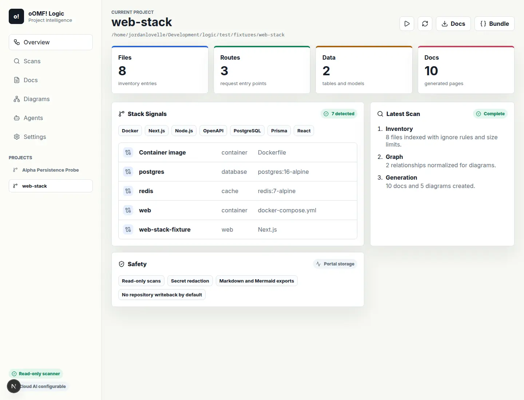Click the Node.js stack tag

click(x=184, y=131)
